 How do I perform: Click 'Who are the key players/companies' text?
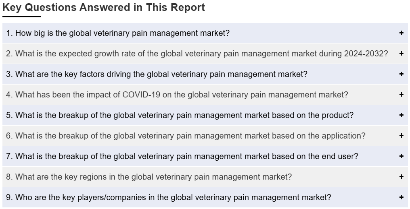(168, 197)
